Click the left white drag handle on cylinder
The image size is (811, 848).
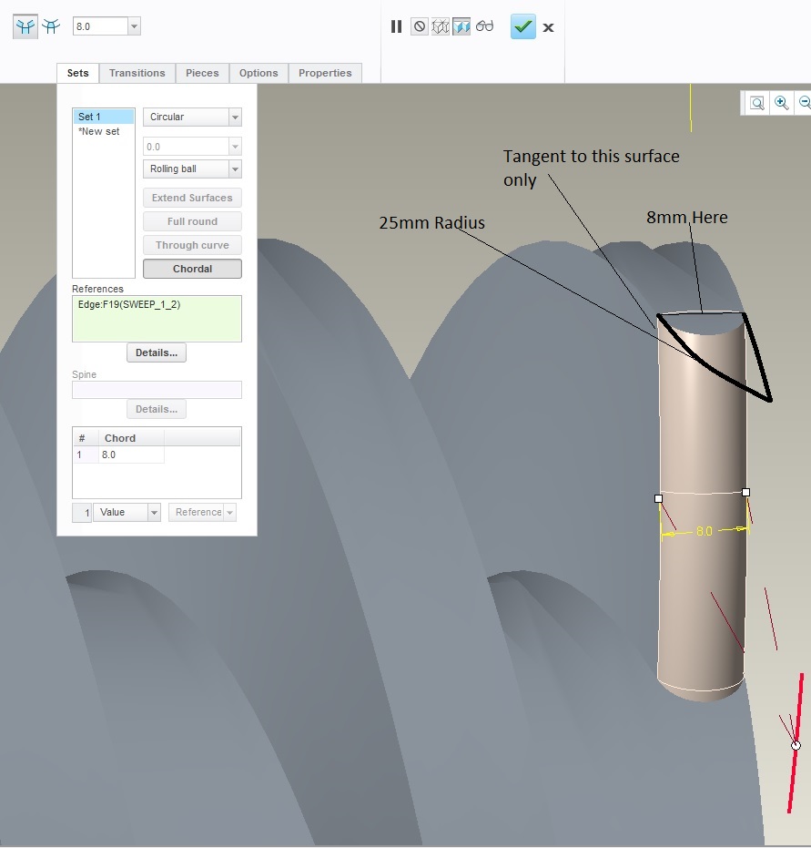point(658,498)
